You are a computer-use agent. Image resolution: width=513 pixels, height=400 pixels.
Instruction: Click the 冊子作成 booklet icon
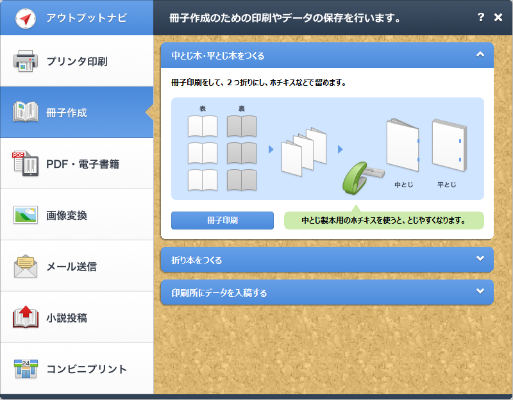[25, 113]
